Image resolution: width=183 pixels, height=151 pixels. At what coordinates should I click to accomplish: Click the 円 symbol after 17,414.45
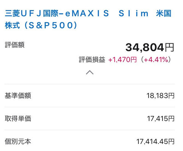click(171, 141)
